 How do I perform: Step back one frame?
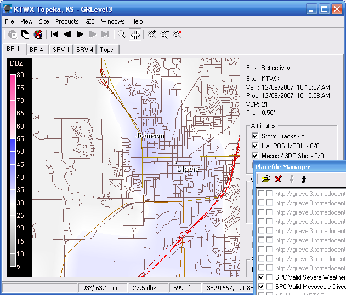pyautogui.click(x=67, y=34)
